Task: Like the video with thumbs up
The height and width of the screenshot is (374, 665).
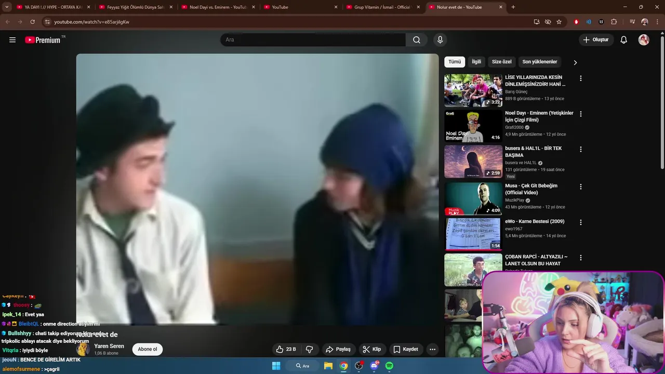Action: 286,349
